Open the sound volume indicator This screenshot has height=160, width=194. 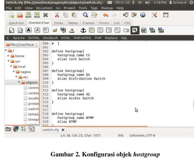(x=147, y=2)
